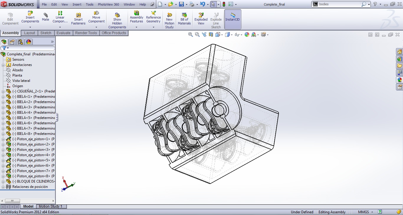Switch to the Evaluate tab
Viewport: 403px width, 215px height.
[x=63, y=33]
